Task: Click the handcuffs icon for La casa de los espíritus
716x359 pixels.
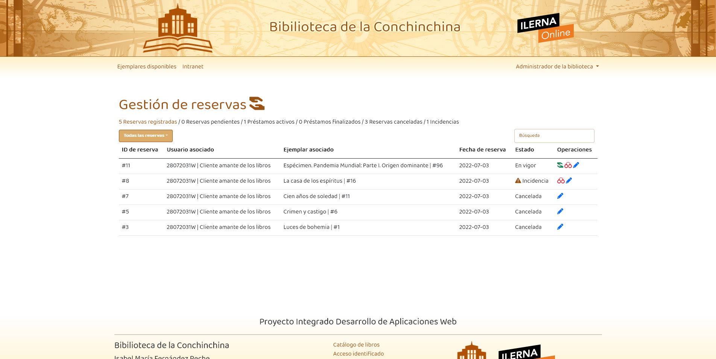Action: click(561, 180)
